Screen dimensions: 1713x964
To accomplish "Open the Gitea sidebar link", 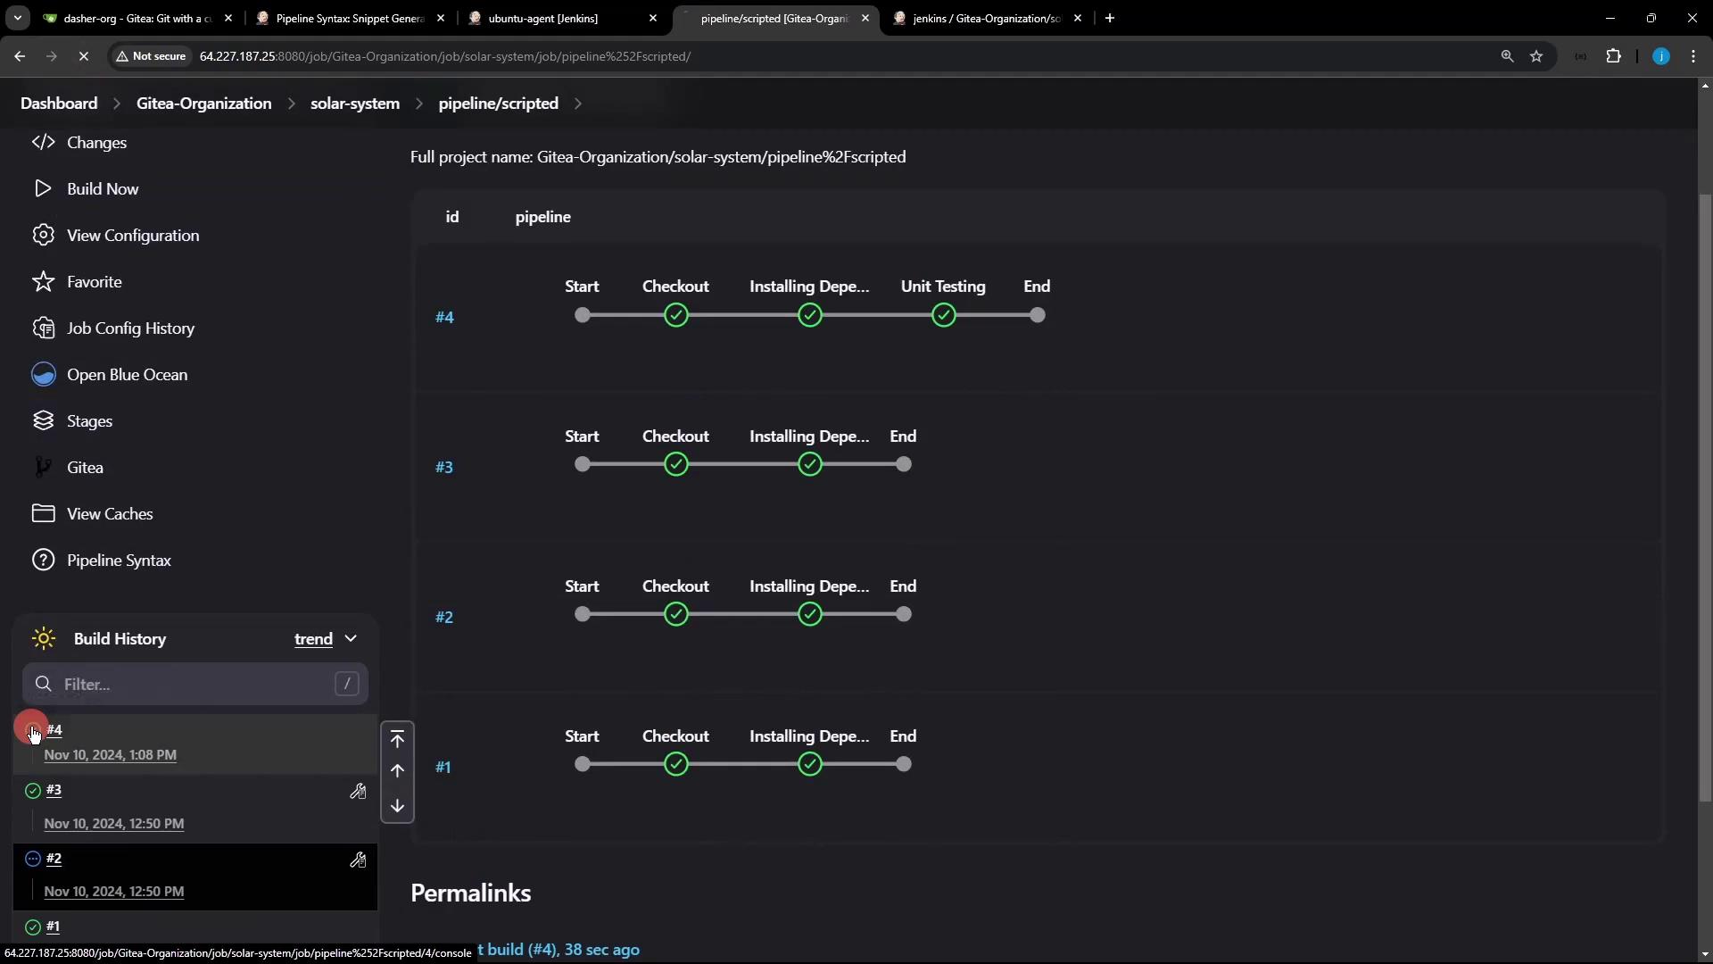I will pyautogui.click(x=84, y=467).
